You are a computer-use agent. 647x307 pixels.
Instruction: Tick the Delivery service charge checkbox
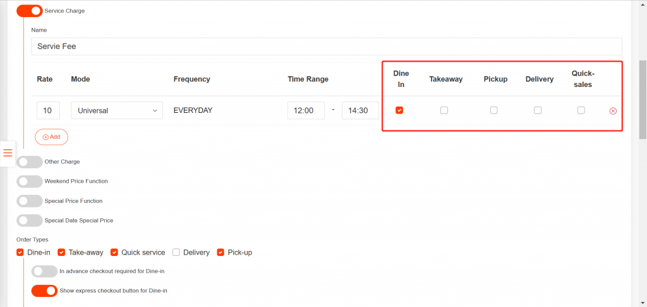coord(538,110)
